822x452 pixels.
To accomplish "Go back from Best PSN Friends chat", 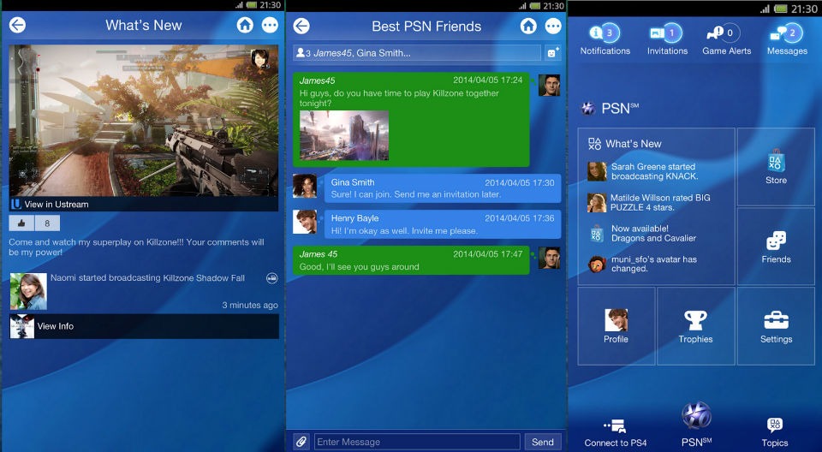I will click(301, 26).
